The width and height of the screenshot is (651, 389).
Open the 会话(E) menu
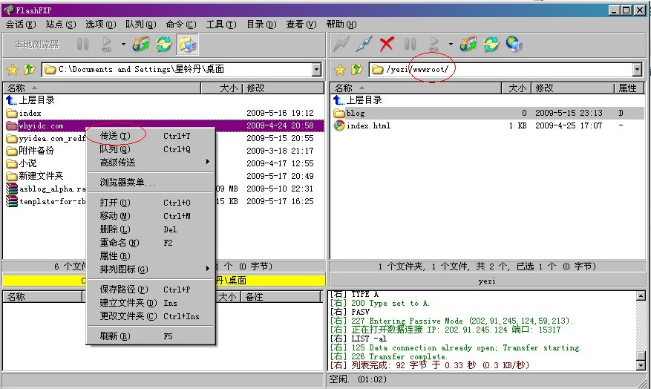click(20, 24)
